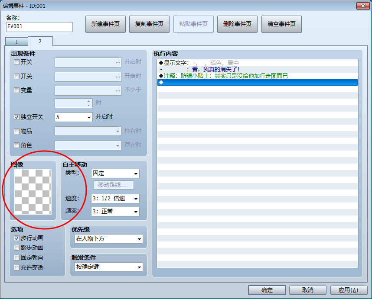
Task: Open the 角色 actor dropdown
Action: [88, 145]
